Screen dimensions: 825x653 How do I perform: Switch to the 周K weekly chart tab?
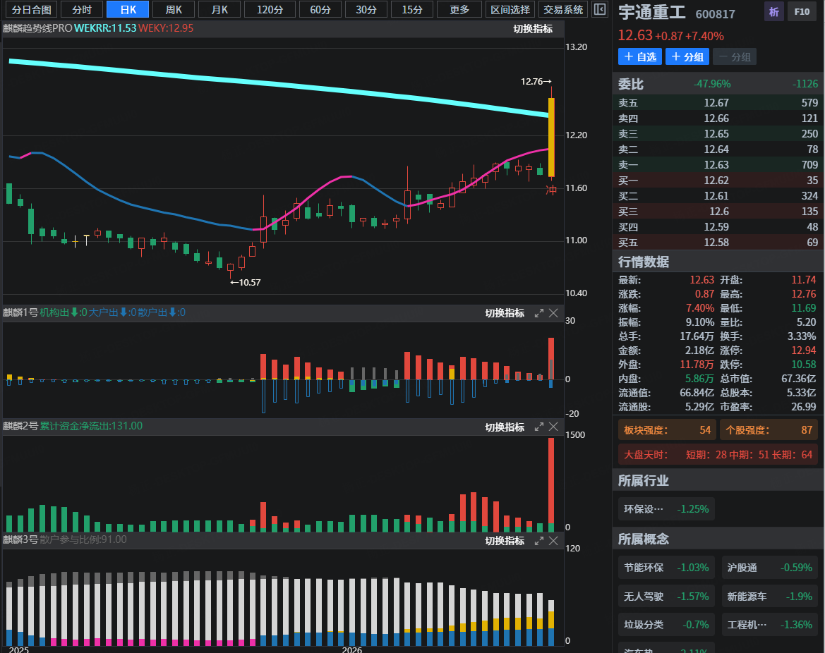(x=174, y=9)
